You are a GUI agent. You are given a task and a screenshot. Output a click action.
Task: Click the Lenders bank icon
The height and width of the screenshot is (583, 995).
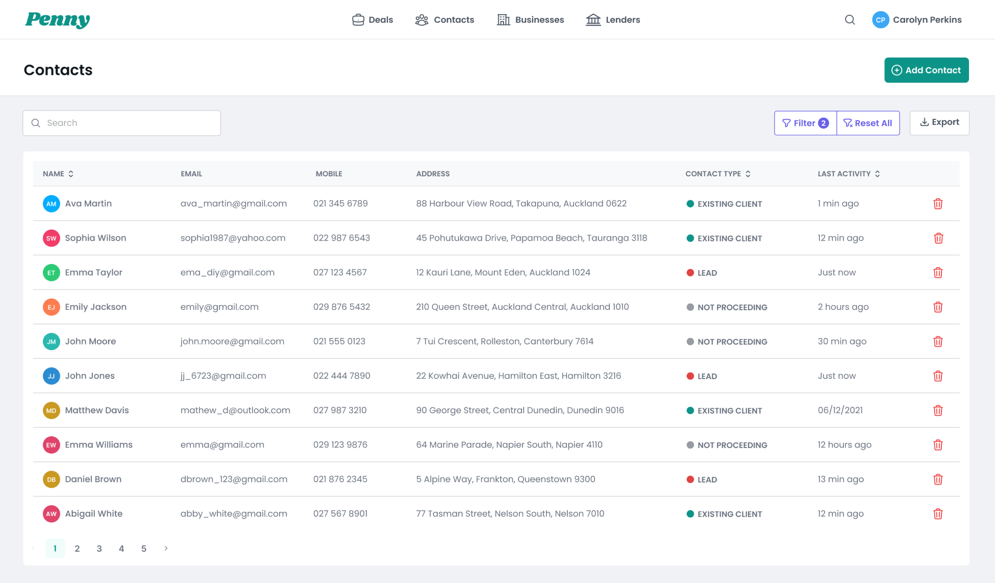pos(592,19)
